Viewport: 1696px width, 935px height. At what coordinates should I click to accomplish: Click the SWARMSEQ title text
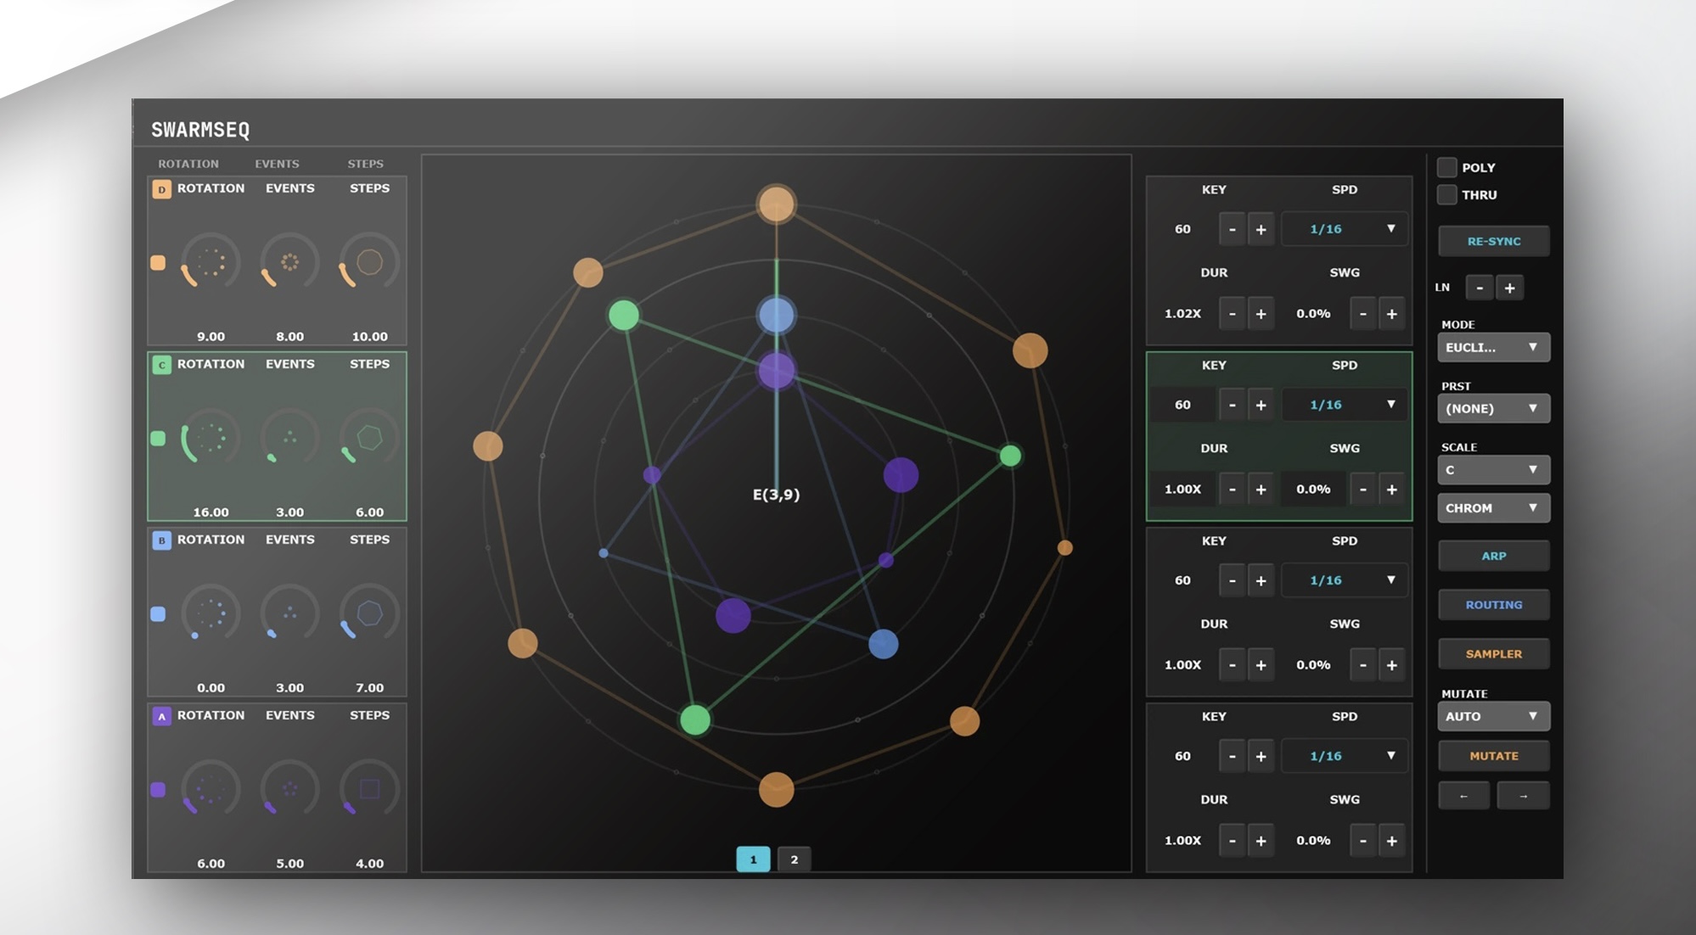[200, 130]
